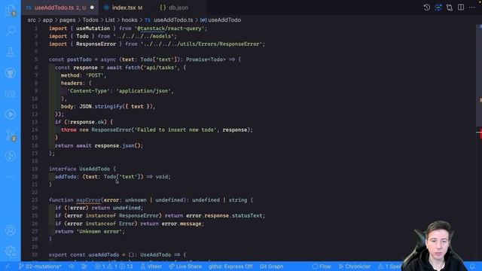Show additional activity bar views ellipsis
Viewport: 482px width, 271px height.
[11, 177]
